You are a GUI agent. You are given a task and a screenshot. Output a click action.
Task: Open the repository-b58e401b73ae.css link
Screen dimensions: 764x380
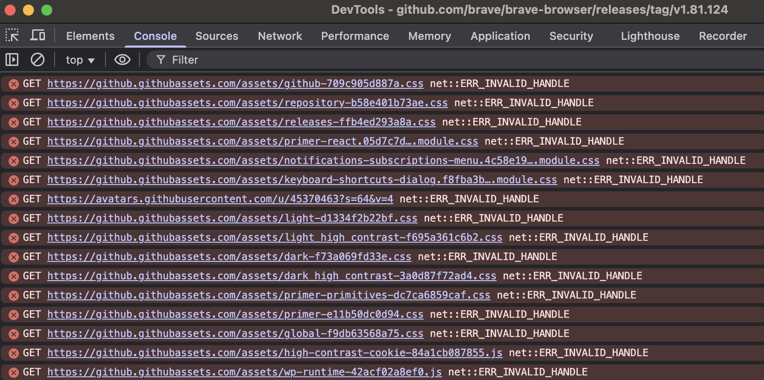click(248, 103)
